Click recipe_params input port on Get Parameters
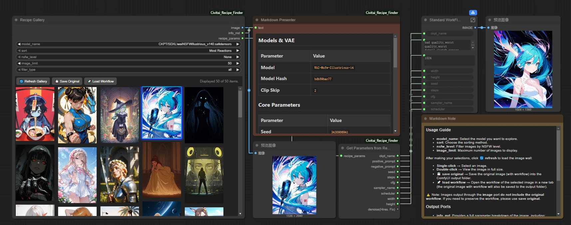The width and height of the screenshot is (571, 225). click(x=341, y=156)
